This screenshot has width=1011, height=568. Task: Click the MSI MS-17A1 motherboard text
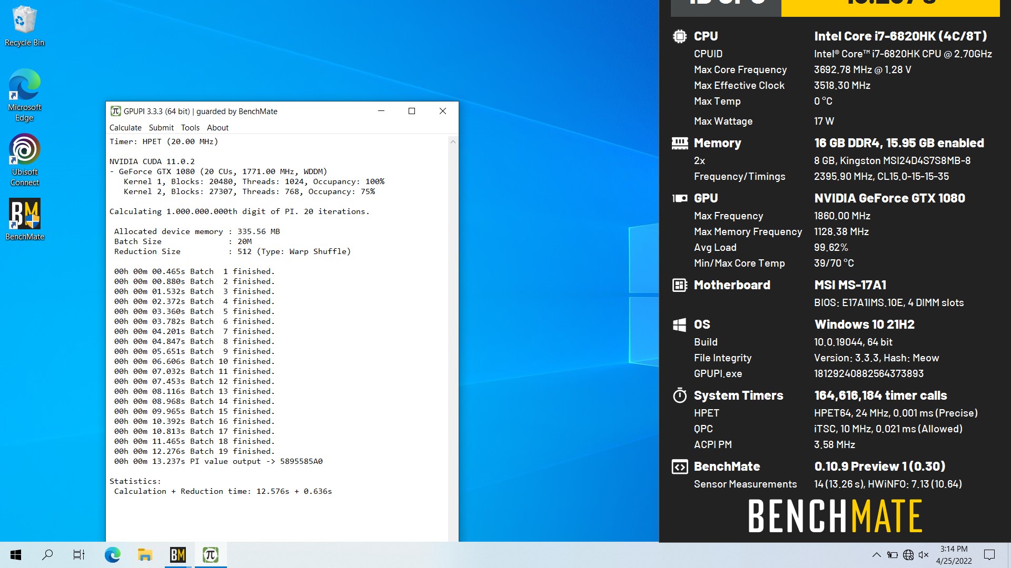point(850,285)
